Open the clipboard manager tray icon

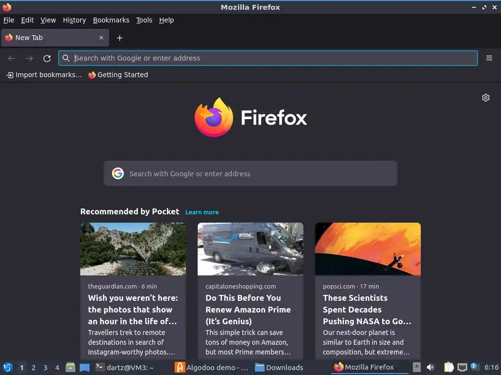coord(449,367)
